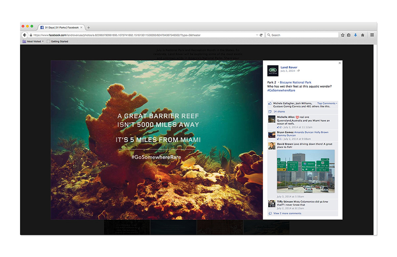Click like count on Bryan Gomez's comment
Viewport: 397px width, 257px height.
(279, 139)
